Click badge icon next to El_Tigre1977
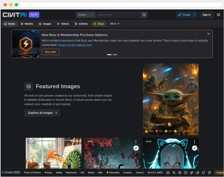 tap(169, 124)
